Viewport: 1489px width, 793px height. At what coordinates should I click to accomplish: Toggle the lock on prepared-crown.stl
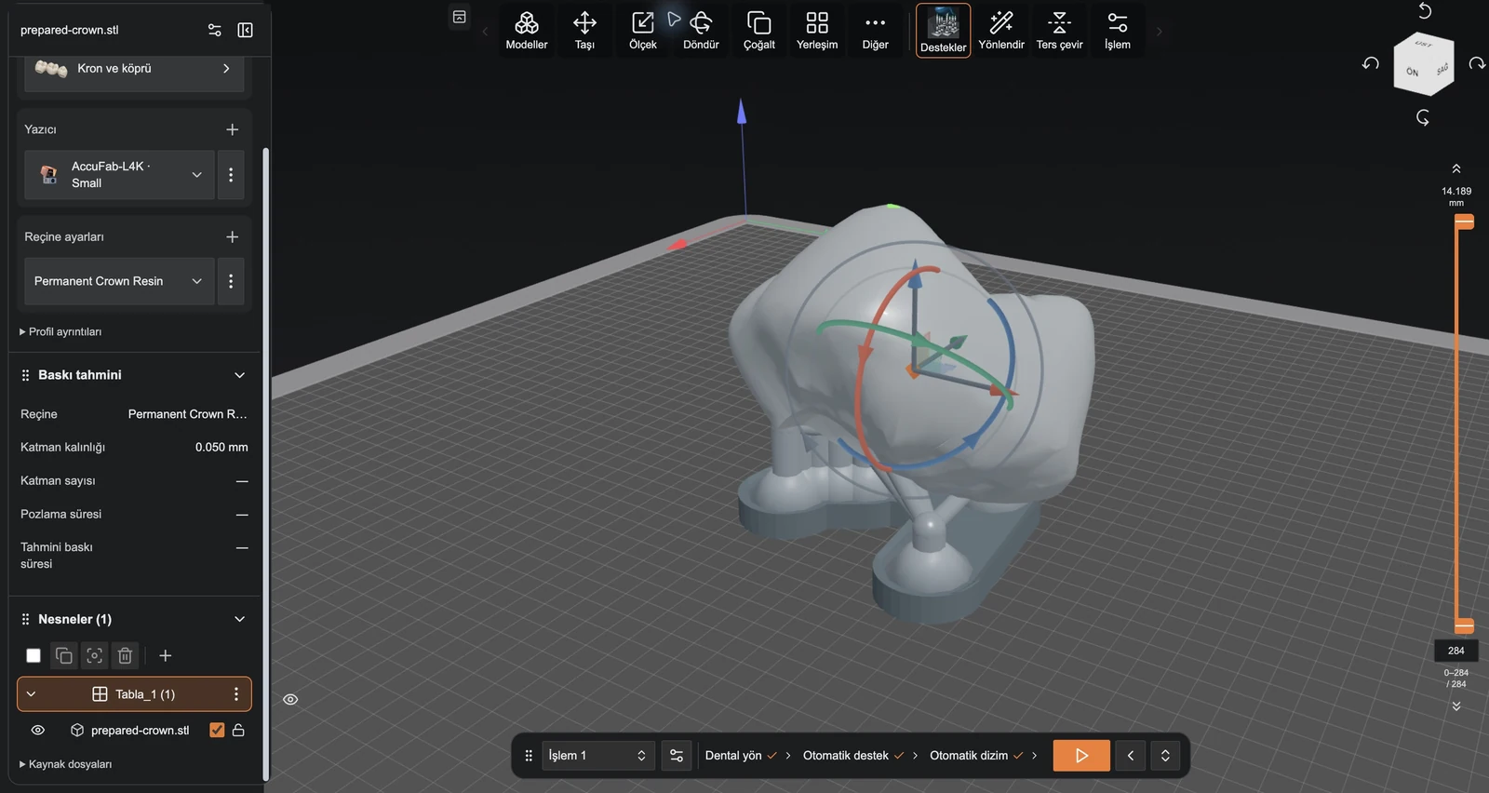tap(238, 731)
